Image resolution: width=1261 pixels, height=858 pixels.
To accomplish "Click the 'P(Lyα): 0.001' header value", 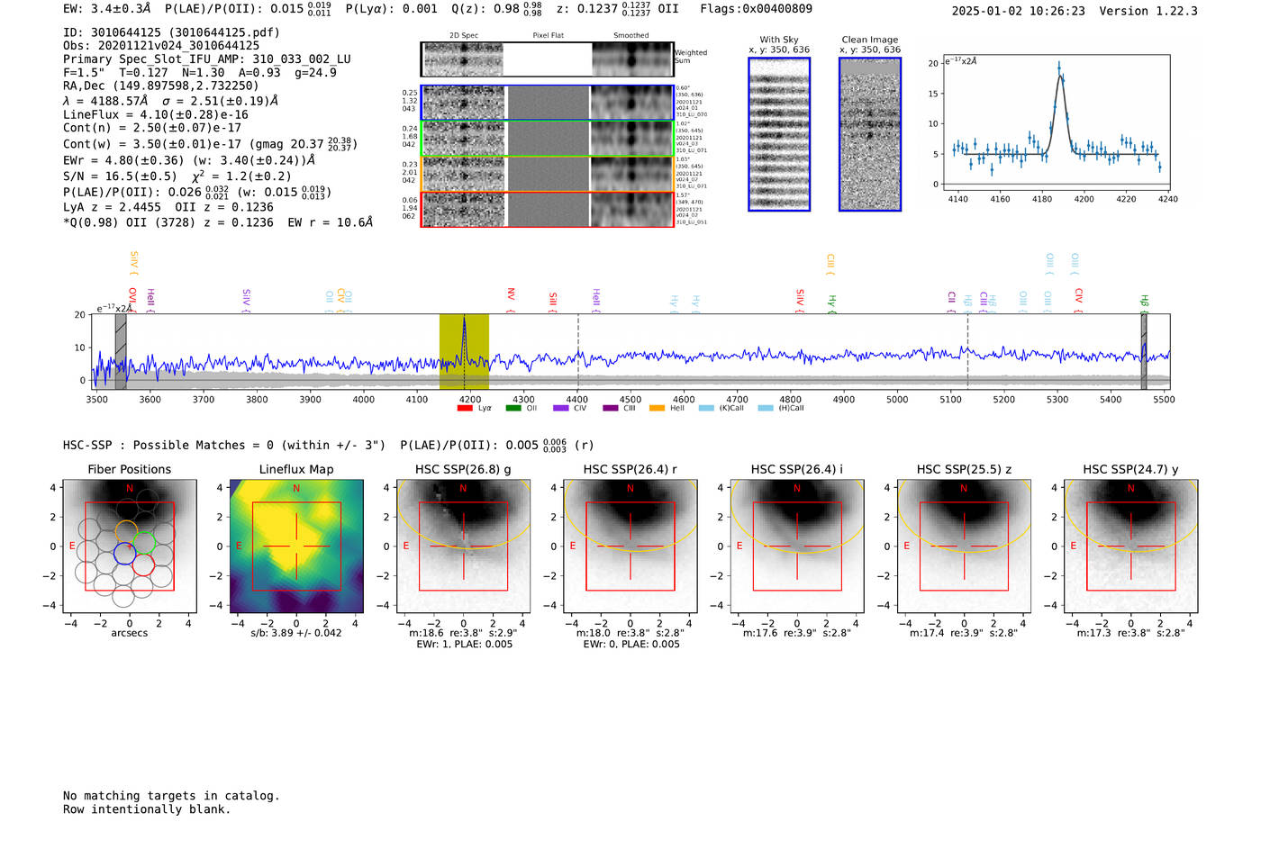I will [x=391, y=9].
